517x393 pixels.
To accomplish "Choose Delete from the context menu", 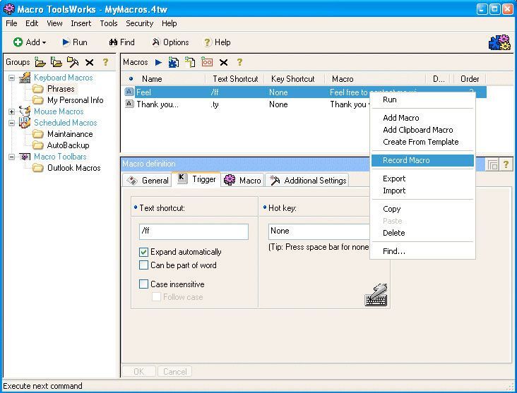I will [422, 233].
